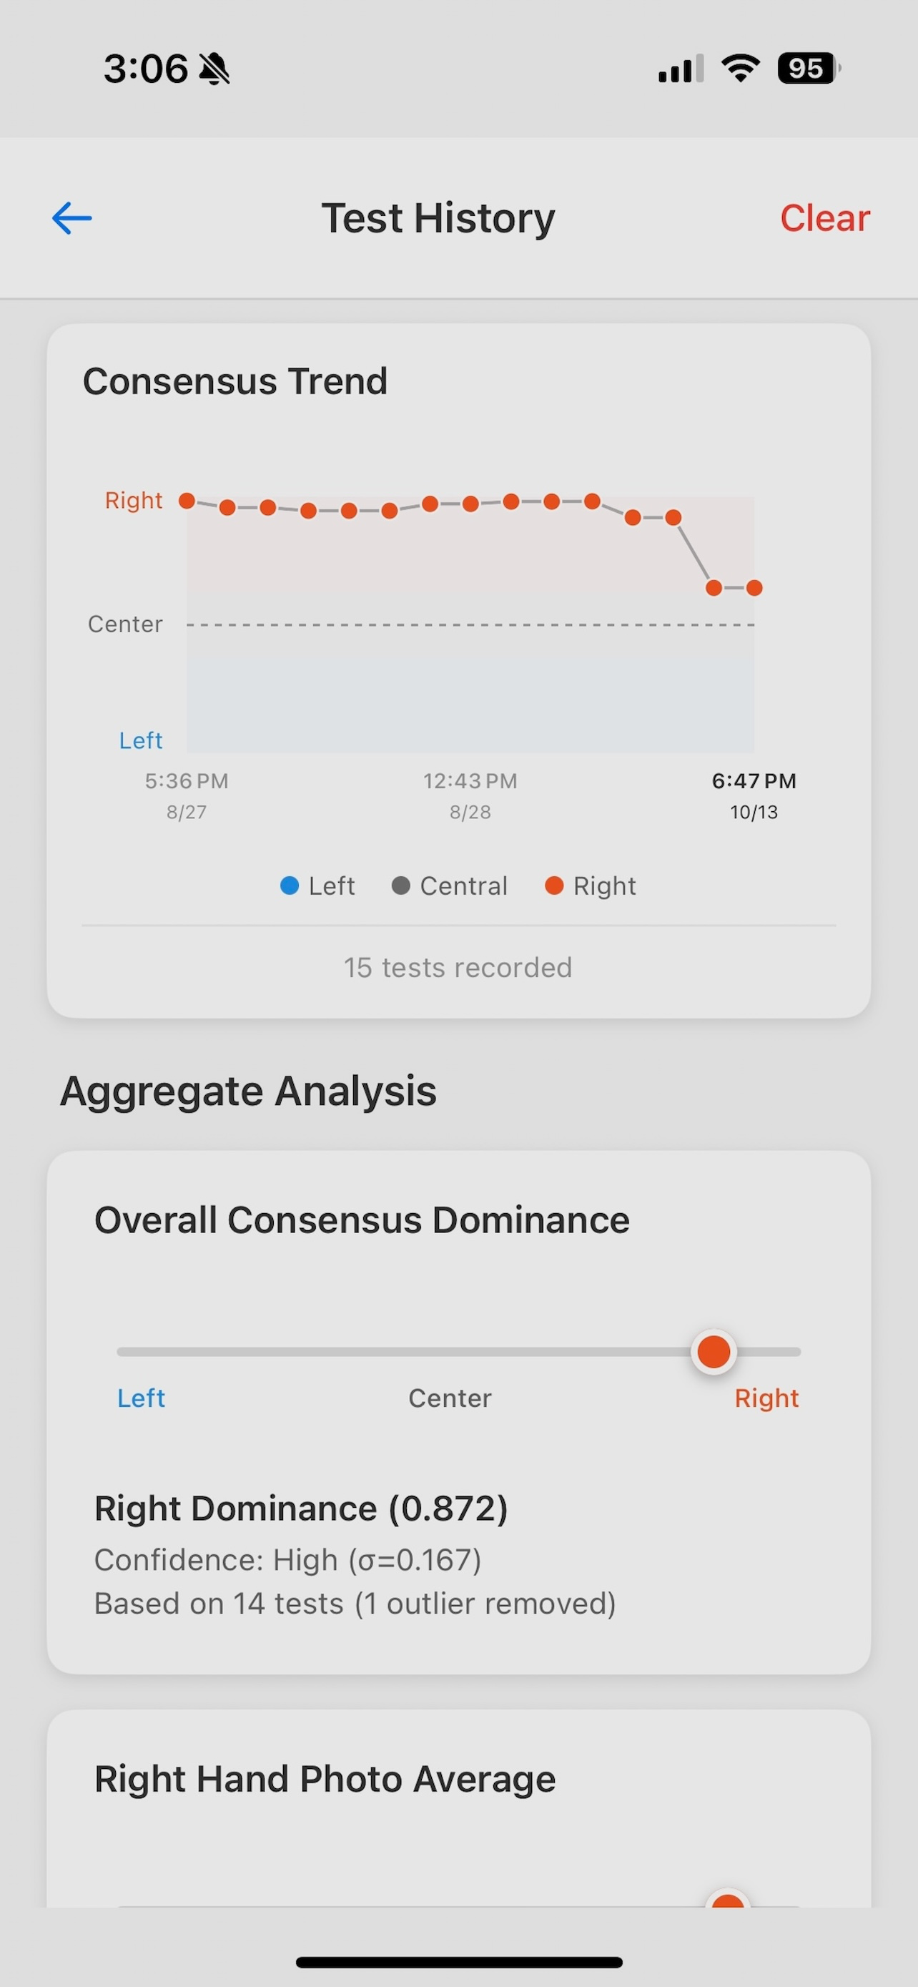918x1987 pixels.
Task: Tap the Wi-Fi status icon
Action: click(741, 69)
